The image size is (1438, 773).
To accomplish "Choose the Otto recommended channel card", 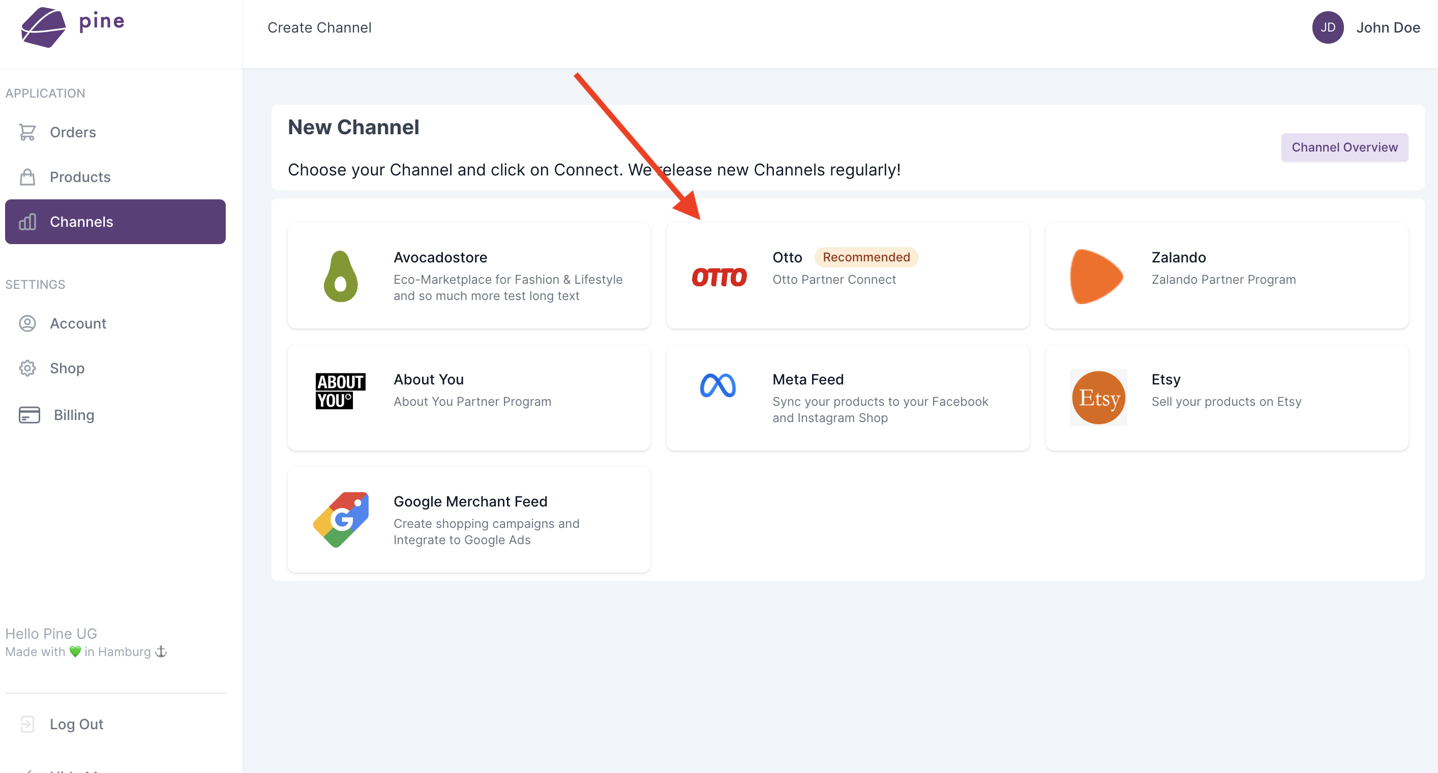I will point(847,276).
